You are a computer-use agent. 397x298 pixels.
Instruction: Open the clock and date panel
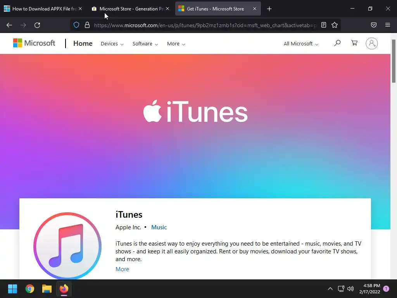tap(369, 289)
